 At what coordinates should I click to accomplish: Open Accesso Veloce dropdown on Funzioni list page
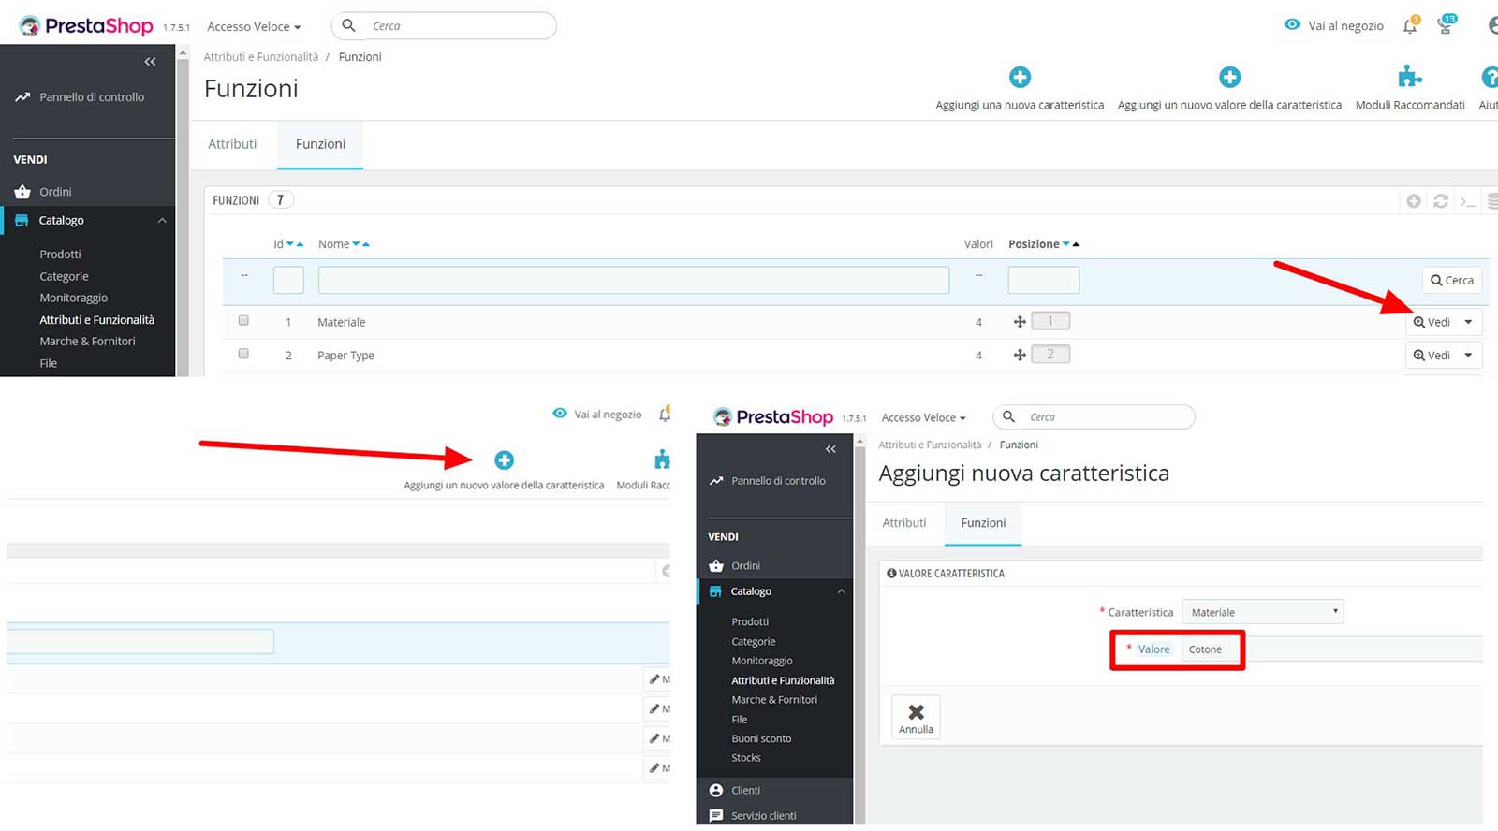[254, 26]
